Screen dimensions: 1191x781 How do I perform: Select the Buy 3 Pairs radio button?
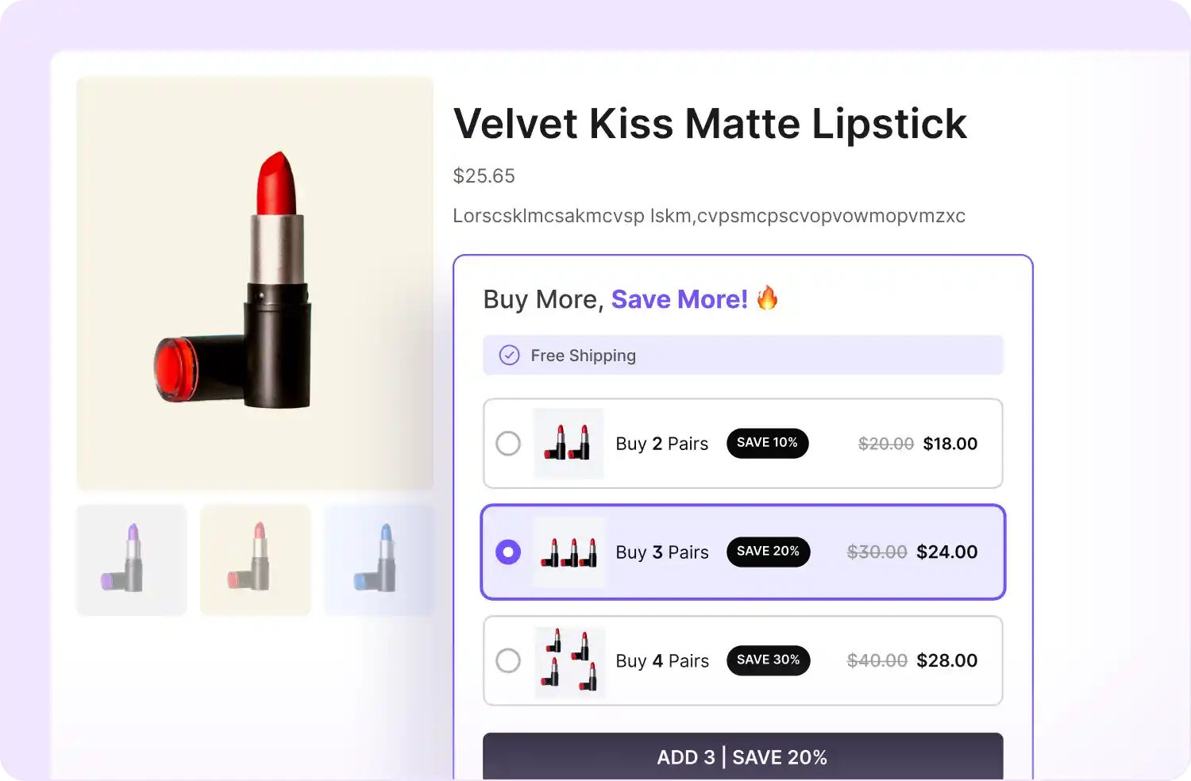[508, 552]
